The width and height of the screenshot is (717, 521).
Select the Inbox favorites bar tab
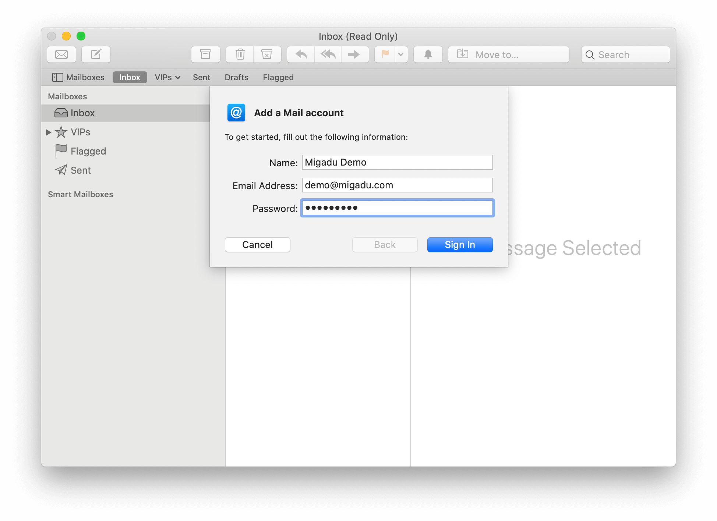click(x=130, y=77)
